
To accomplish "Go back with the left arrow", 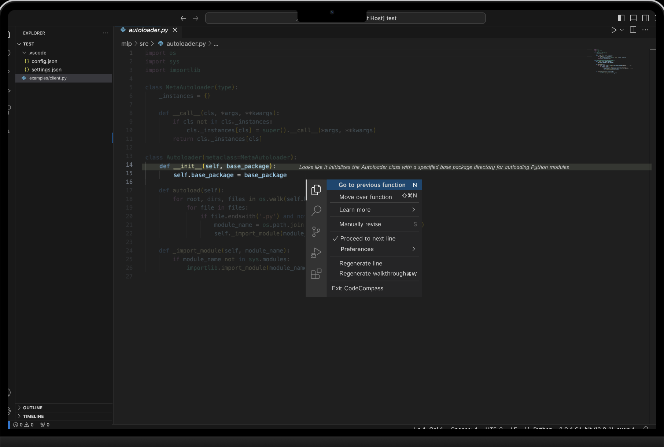I will click(183, 18).
